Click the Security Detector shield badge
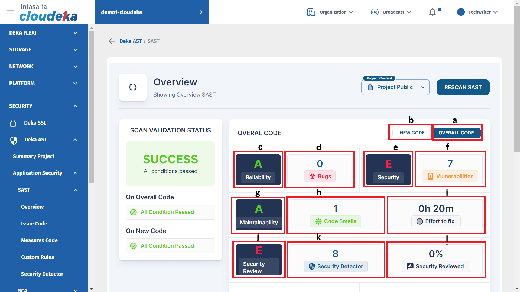 click(x=312, y=266)
